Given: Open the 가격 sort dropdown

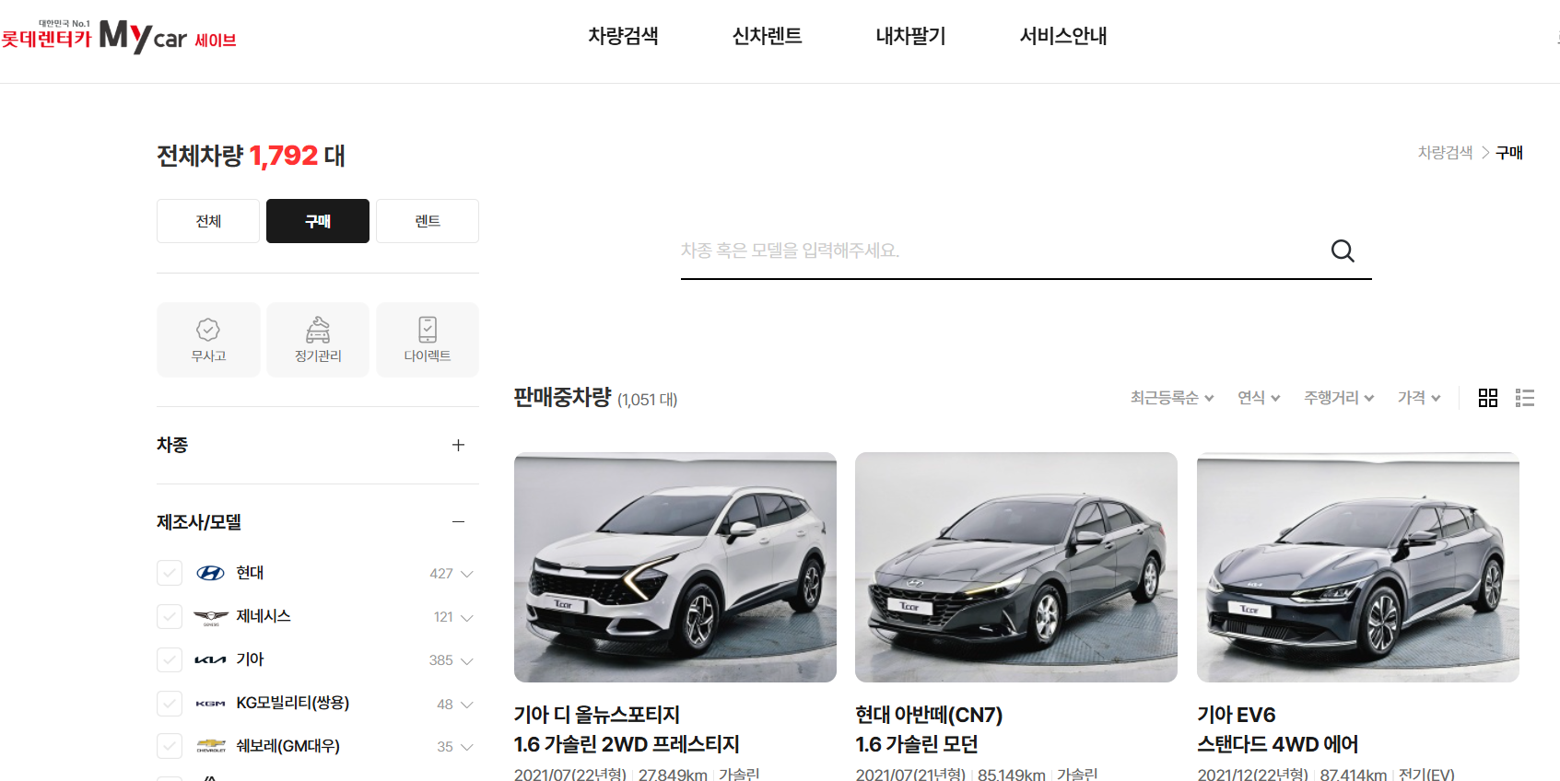Looking at the screenshot, I should point(1419,398).
